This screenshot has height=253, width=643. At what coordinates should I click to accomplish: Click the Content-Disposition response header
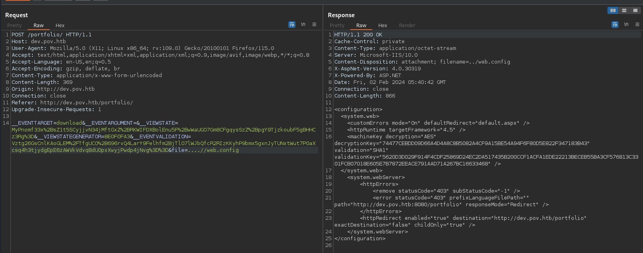[x=422, y=62]
